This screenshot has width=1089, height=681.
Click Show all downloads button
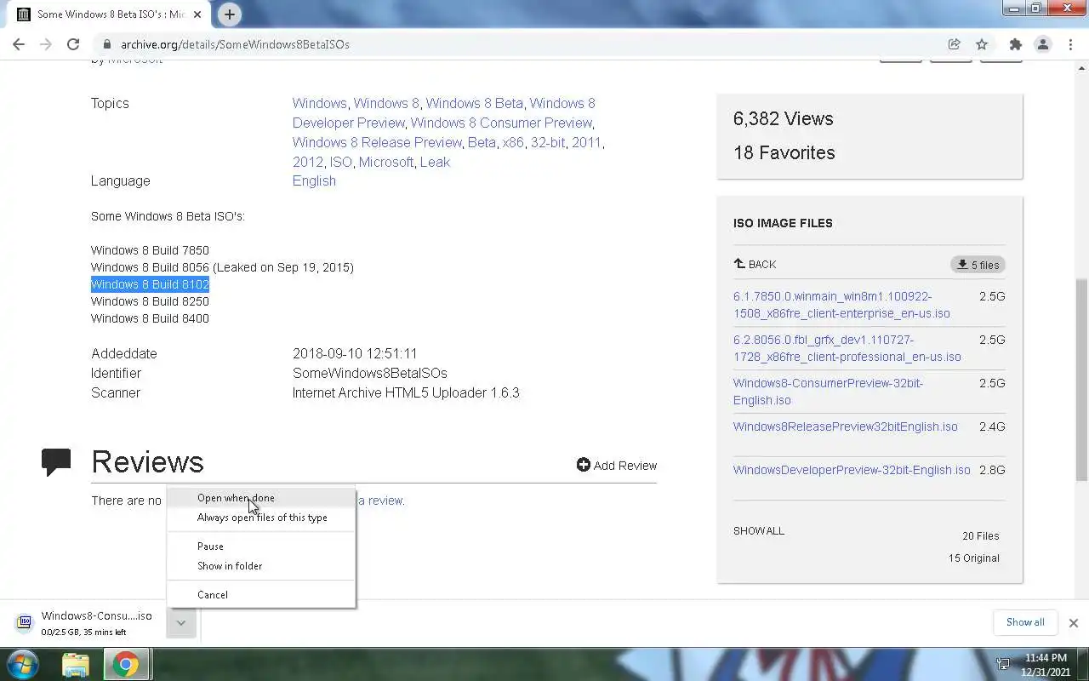[1025, 622]
